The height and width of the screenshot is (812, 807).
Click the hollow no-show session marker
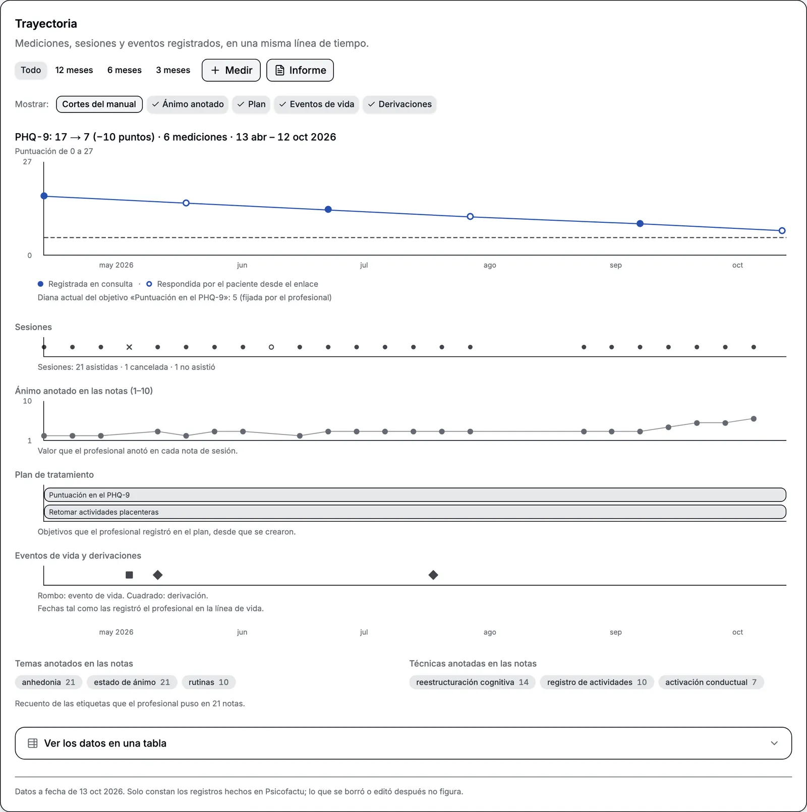pos(271,347)
